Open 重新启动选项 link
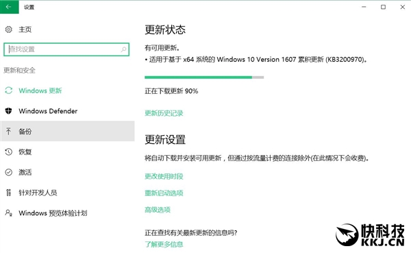Viewport: 411px width, 253px height. pos(164,193)
